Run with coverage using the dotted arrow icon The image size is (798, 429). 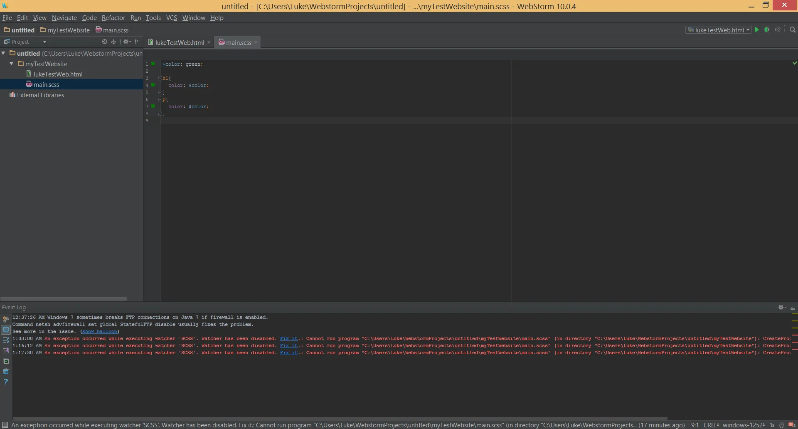(778, 30)
